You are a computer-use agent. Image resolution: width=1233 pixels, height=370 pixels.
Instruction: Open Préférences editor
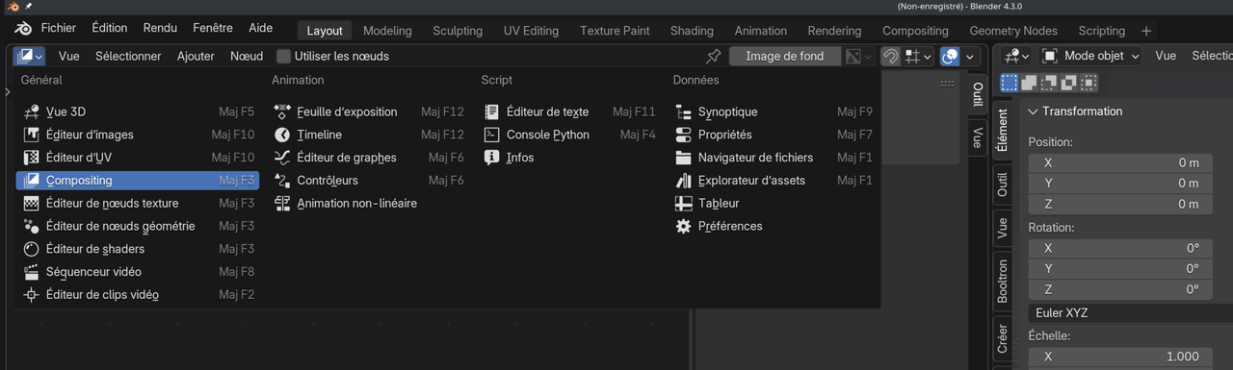774,226
